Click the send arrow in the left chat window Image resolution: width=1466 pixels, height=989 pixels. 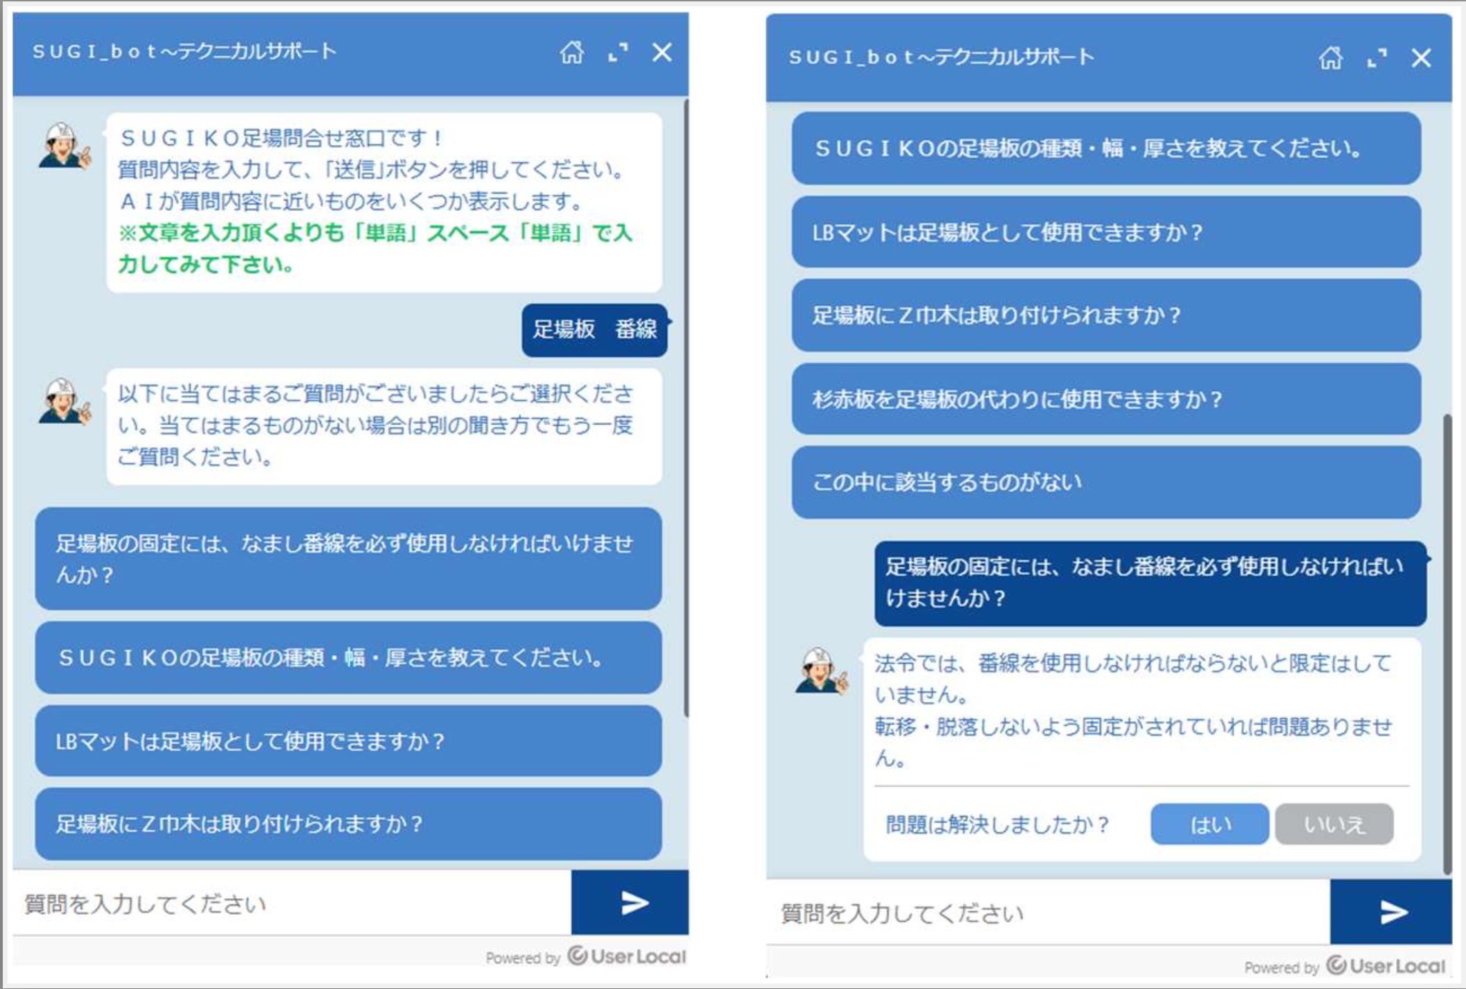click(x=630, y=903)
